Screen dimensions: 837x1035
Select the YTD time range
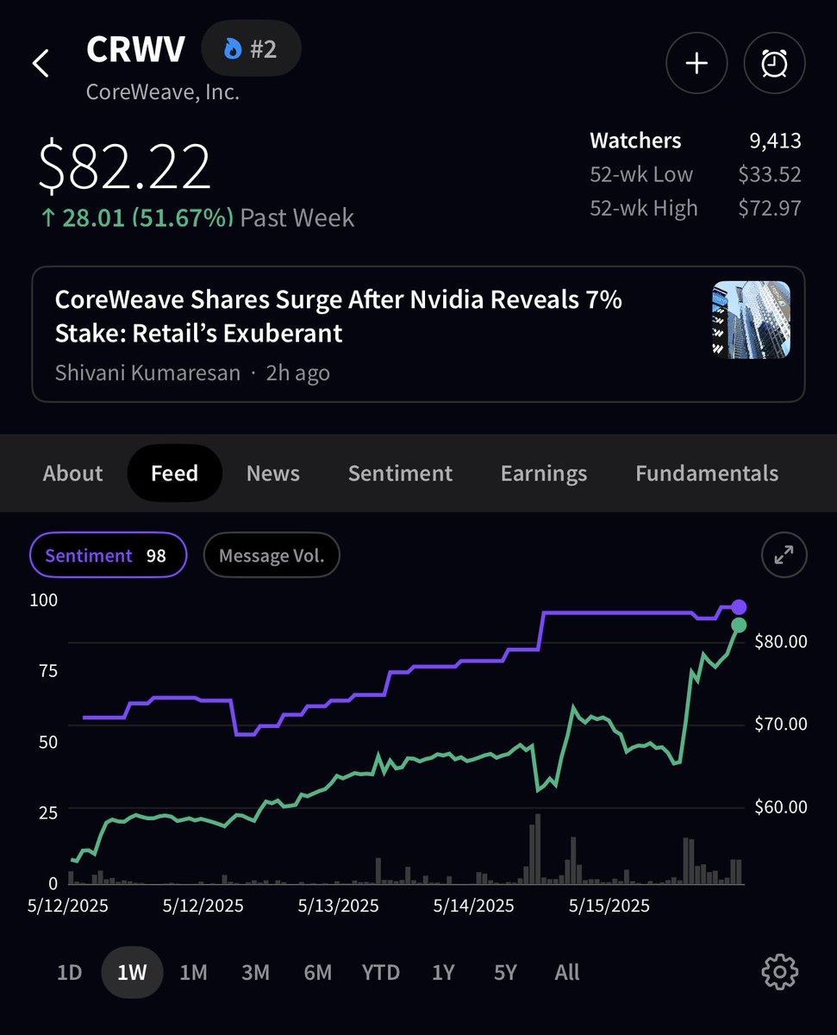click(x=381, y=972)
